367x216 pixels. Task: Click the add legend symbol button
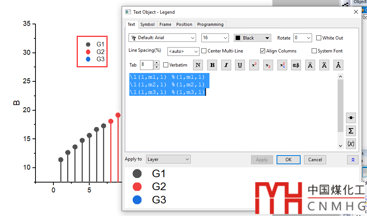tap(351, 118)
